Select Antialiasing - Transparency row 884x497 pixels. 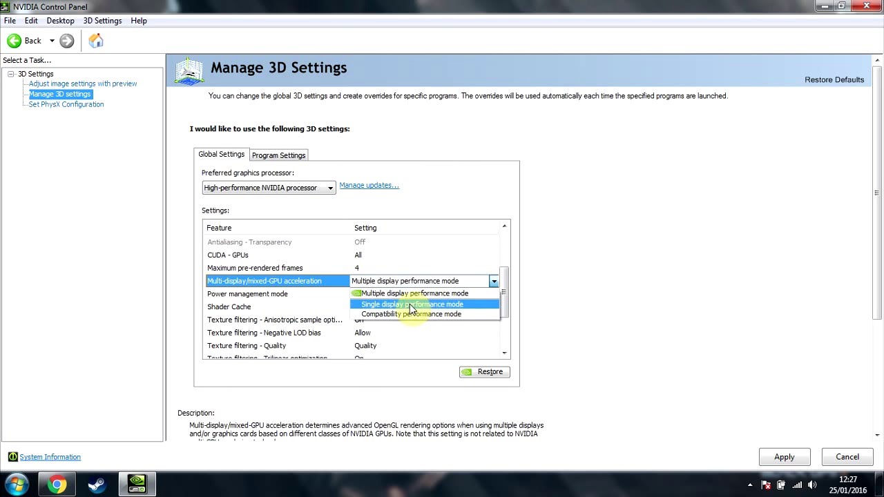(x=352, y=242)
